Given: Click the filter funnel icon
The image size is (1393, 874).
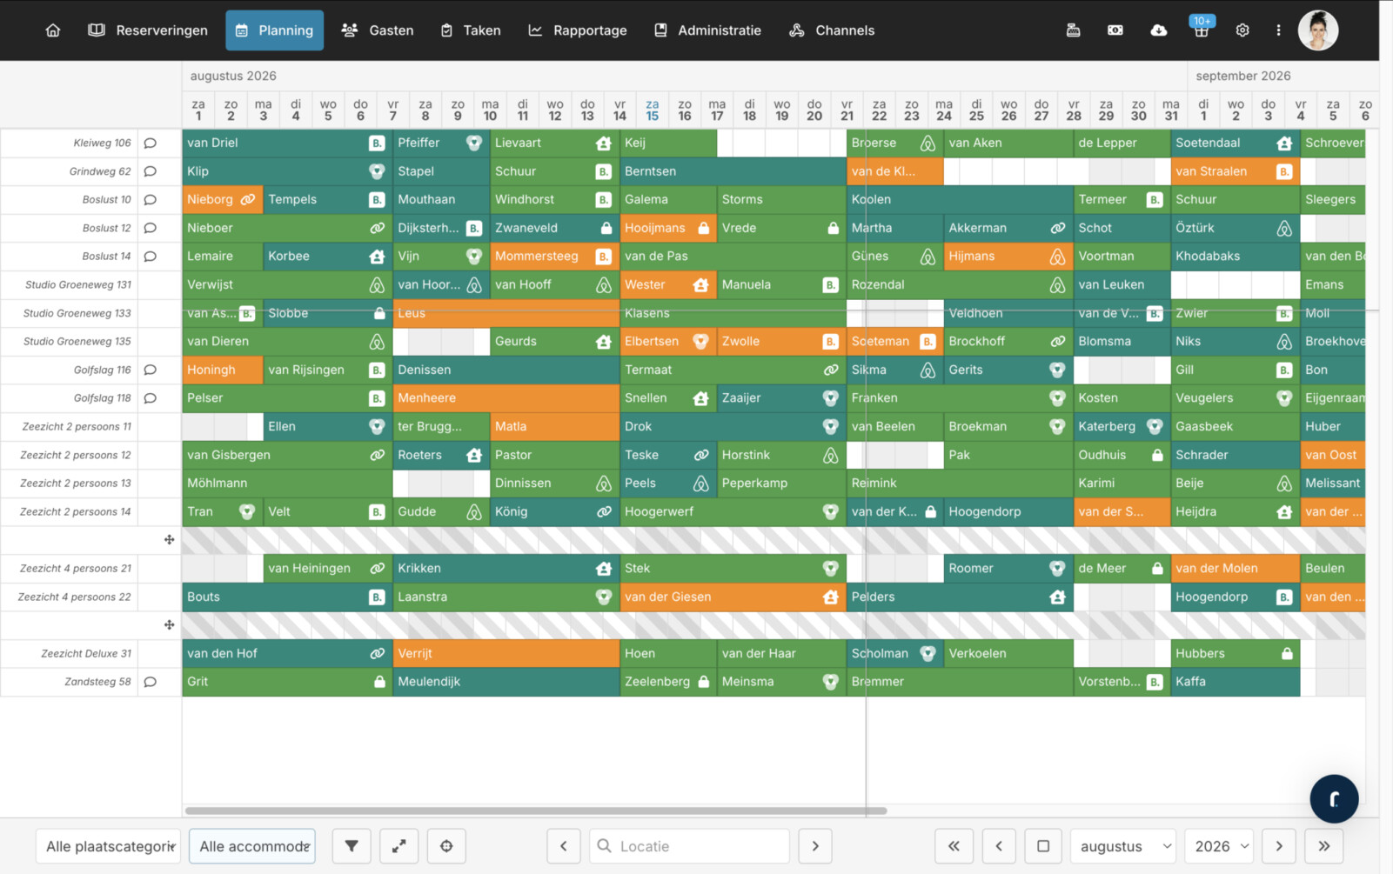Looking at the screenshot, I should click(x=352, y=846).
